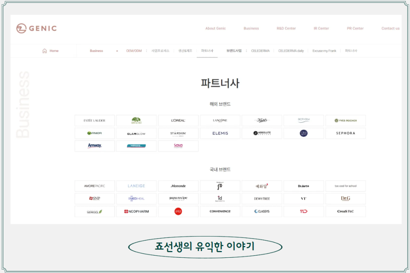Click the Amway logo
This screenshot has height=273, width=410.
coord(95,146)
